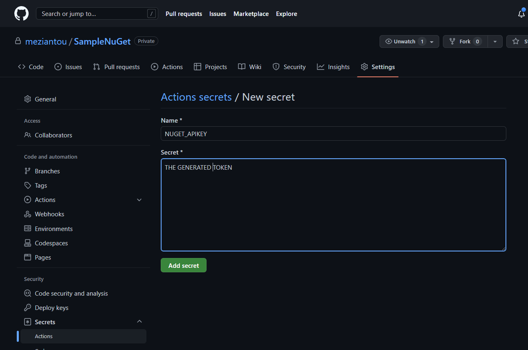Open Code security and analysis settings
528x350 pixels.
pyautogui.click(x=71, y=294)
